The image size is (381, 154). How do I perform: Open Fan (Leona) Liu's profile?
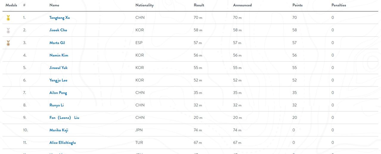click(64, 118)
